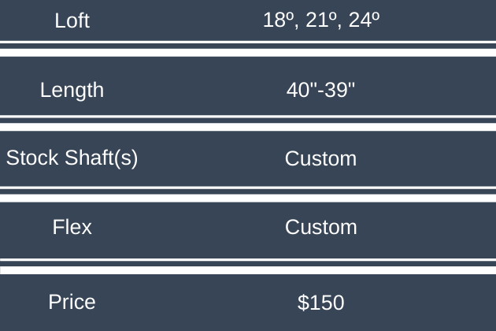Click the word Stock in the label
Screen dimensions: 496x331
coord(32,158)
